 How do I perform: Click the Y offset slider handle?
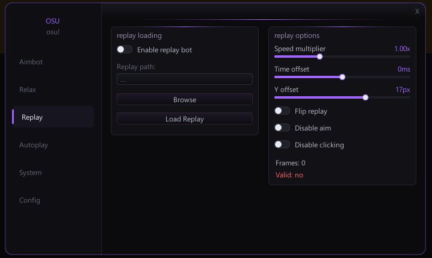pyautogui.click(x=365, y=97)
